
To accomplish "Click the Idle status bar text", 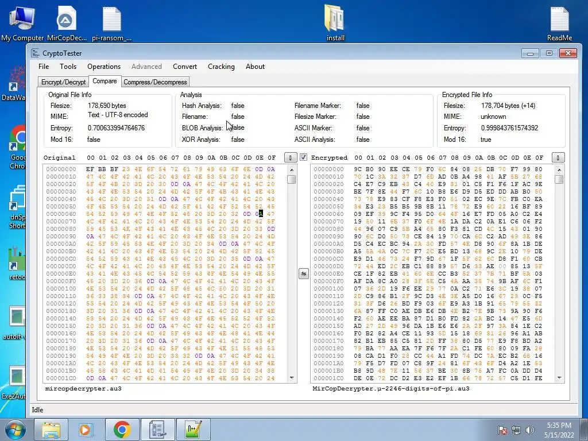I will (37, 410).
